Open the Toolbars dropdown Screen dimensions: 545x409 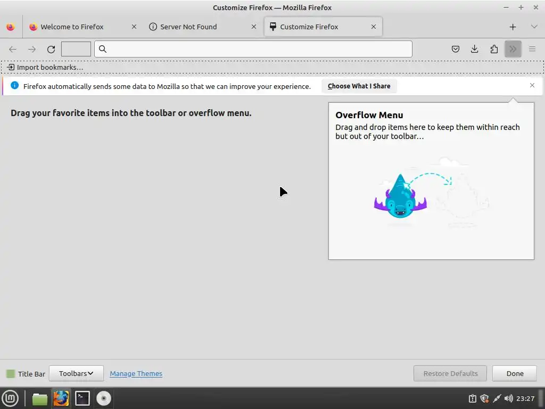tap(76, 373)
